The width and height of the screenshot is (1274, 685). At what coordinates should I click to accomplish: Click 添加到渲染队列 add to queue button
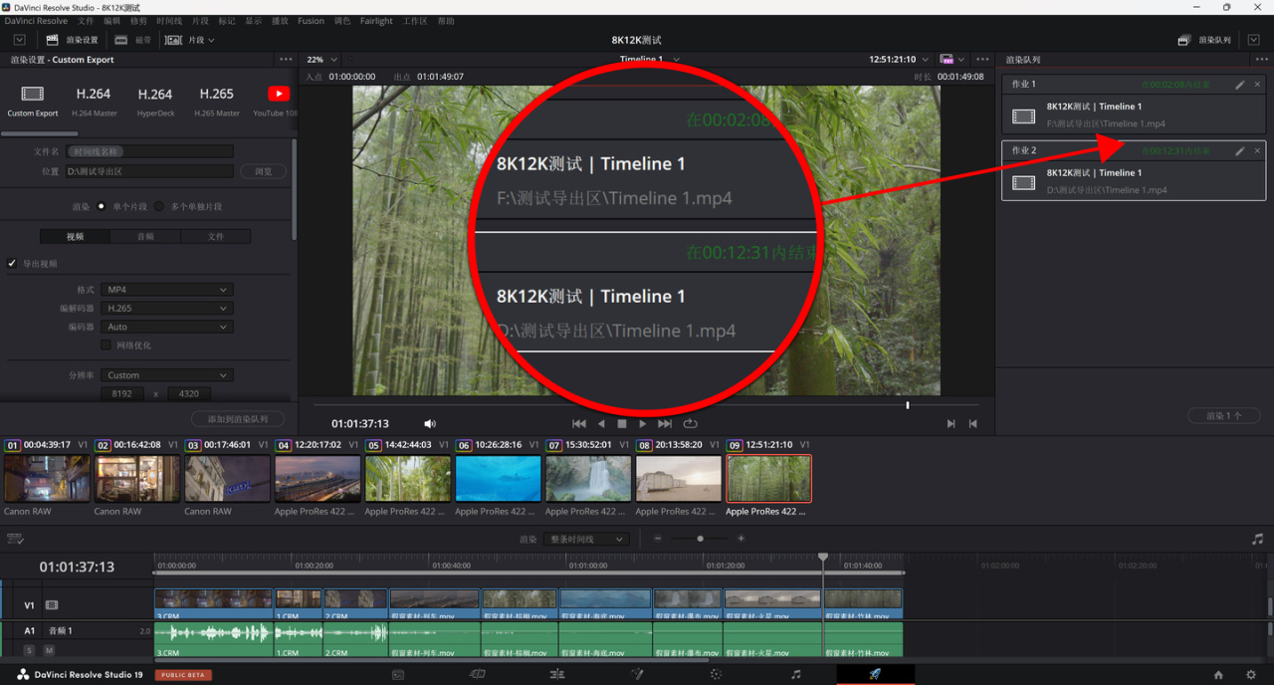click(x=238, y=419)
